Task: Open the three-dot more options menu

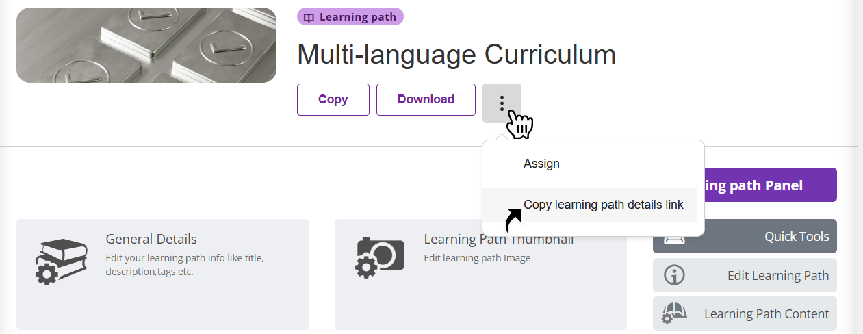Action: [x=502, y=103]
